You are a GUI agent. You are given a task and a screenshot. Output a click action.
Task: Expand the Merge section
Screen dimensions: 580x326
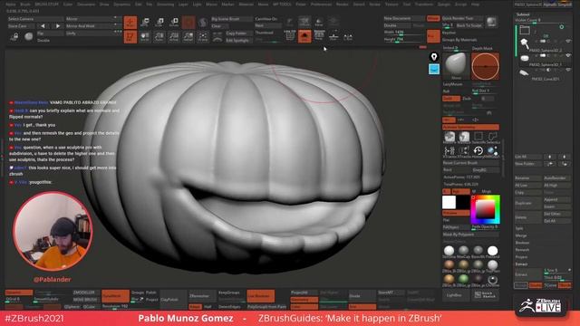pos(521,235)
